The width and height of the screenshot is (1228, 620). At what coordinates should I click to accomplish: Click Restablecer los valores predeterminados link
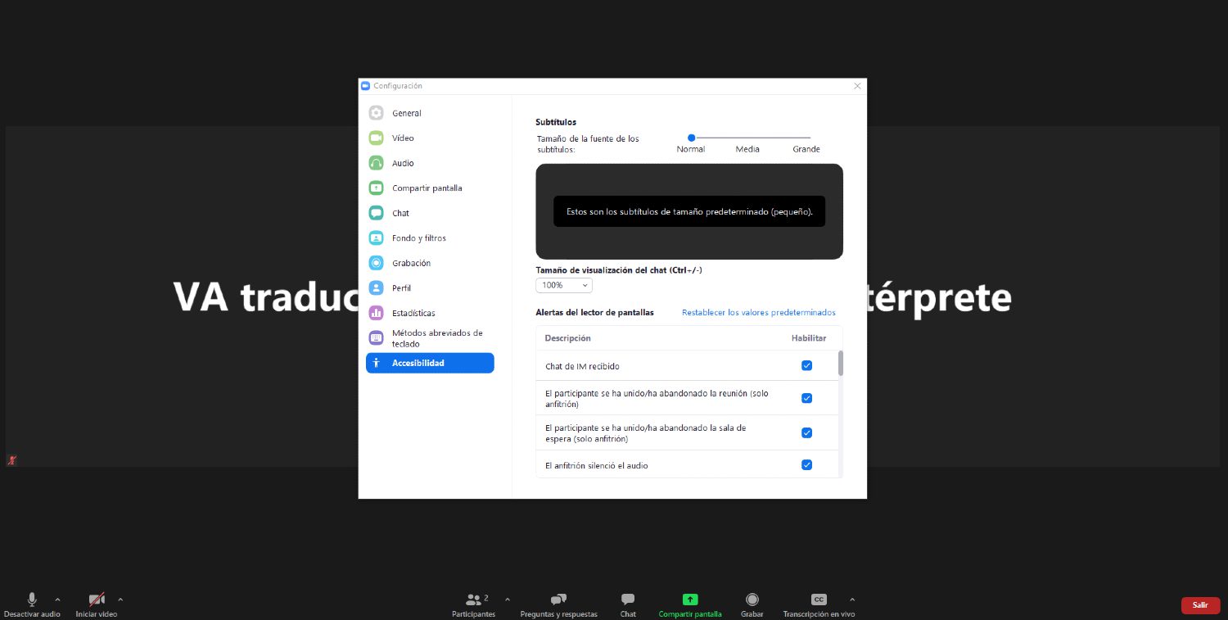point(758,312)
